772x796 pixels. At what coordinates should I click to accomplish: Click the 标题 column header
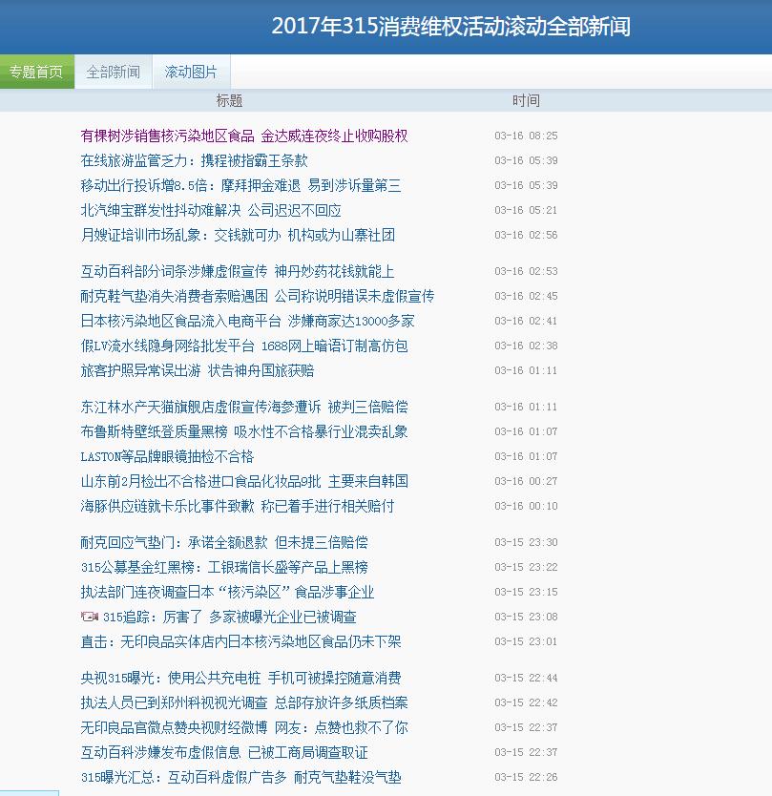tap(229, 99)
